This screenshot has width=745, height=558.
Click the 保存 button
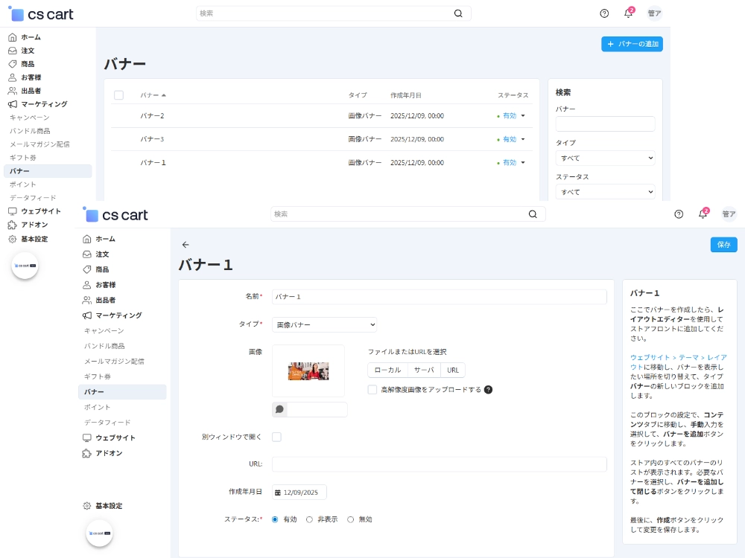tap(723, 245)
